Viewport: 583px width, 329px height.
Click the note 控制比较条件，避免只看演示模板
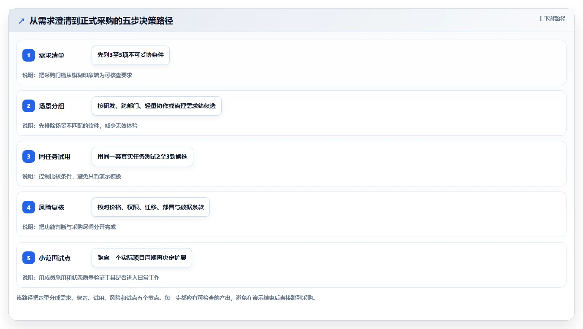tap(72, 176)
